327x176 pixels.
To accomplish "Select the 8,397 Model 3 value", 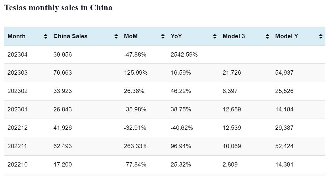I will coord(230,91).
